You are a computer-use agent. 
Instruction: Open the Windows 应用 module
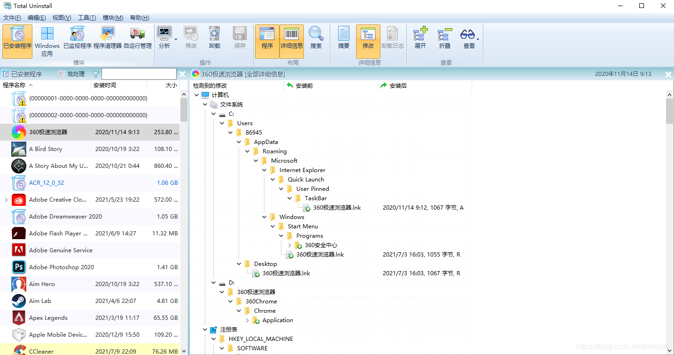coord(47,41)
